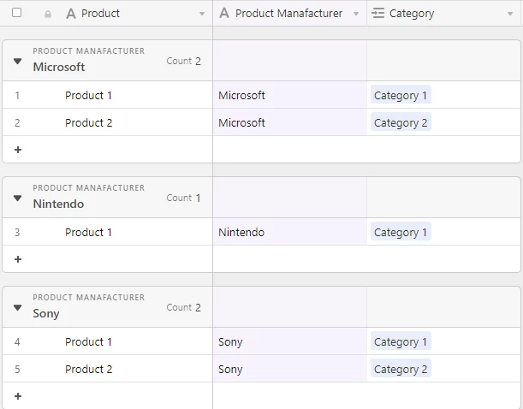Add a row in Microsoft group
Viewport: 523px width, 409px height.
pos(18,150)
